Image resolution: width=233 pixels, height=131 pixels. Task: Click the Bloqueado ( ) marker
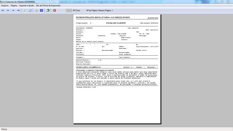tap(153, 67)
